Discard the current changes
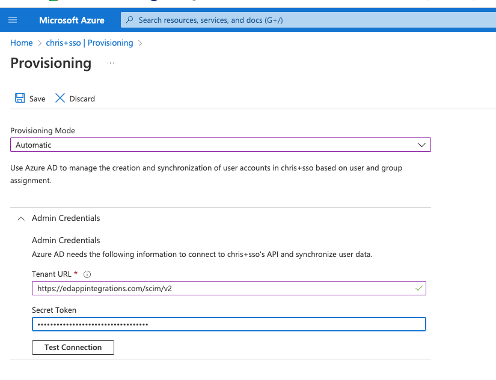The width and height of the screenshot is (496, 380). point(82,98)
